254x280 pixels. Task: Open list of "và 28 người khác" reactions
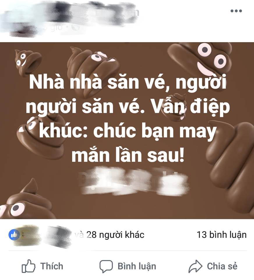pos(109,235)
